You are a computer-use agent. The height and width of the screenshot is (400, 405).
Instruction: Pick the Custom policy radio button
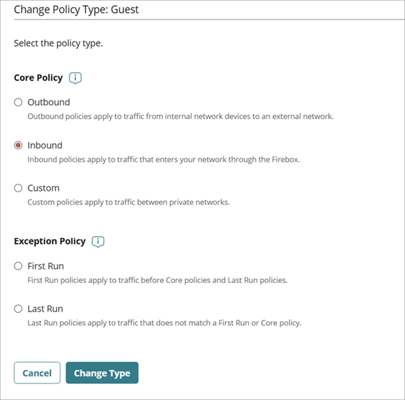(x=18, y=188)
